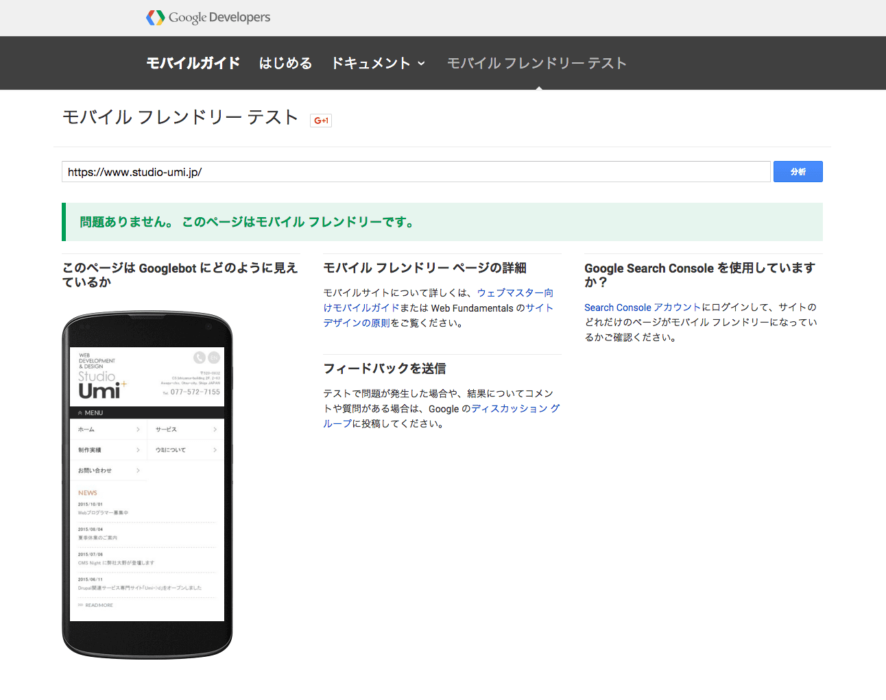
Task: Click the G+1 share button
Action: pos(321,121)
